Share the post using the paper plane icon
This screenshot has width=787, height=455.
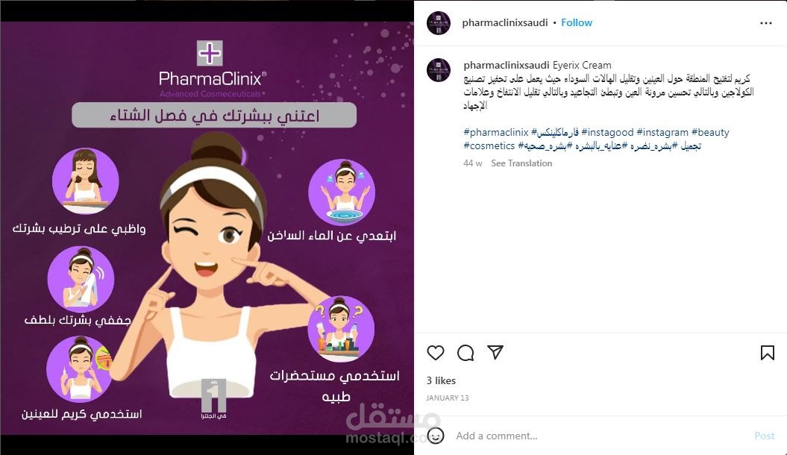point(495,352)
